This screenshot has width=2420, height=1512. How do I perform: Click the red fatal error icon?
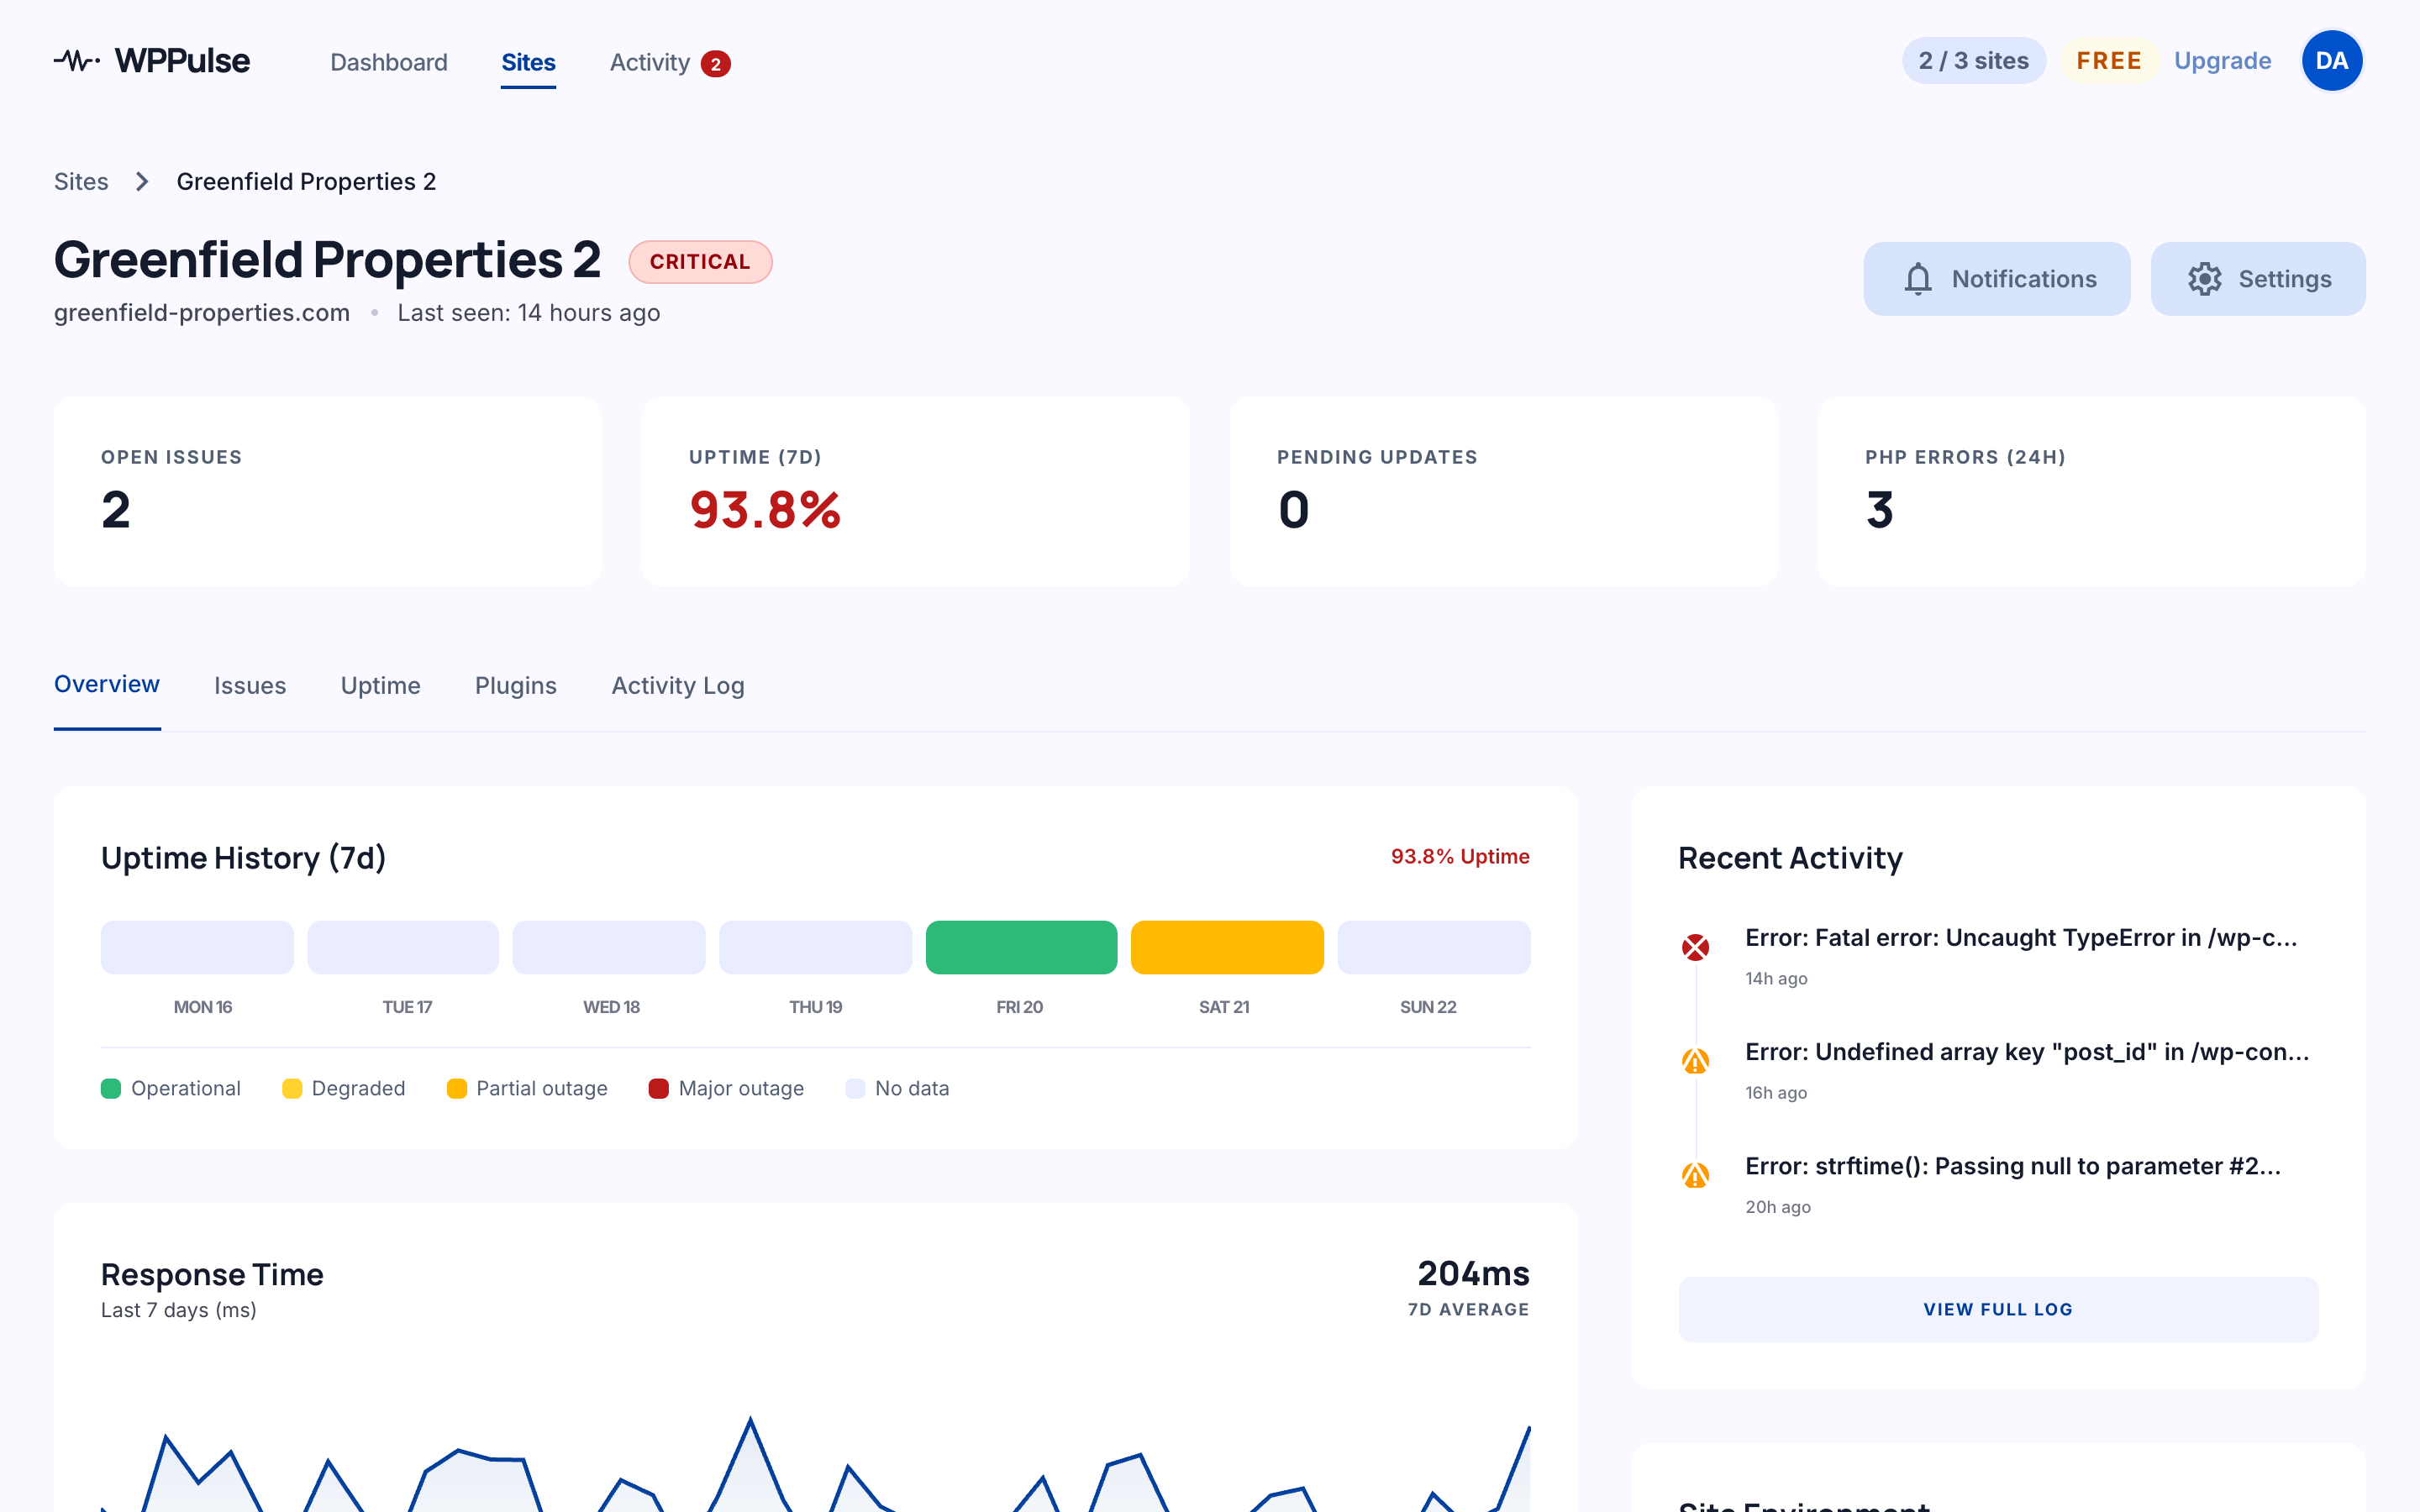pos(1694,945)
